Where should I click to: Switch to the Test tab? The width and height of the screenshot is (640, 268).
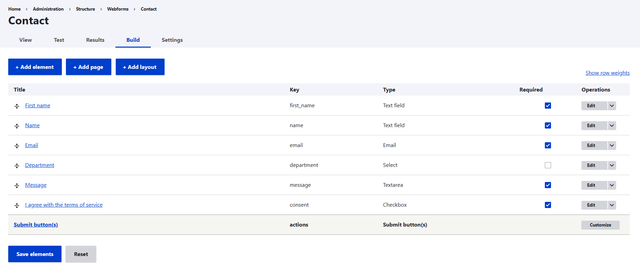(x=59, y=40)
